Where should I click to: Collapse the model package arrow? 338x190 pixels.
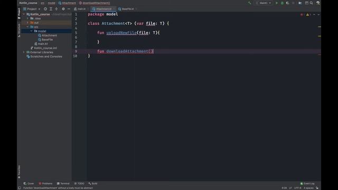click(32, 31)
